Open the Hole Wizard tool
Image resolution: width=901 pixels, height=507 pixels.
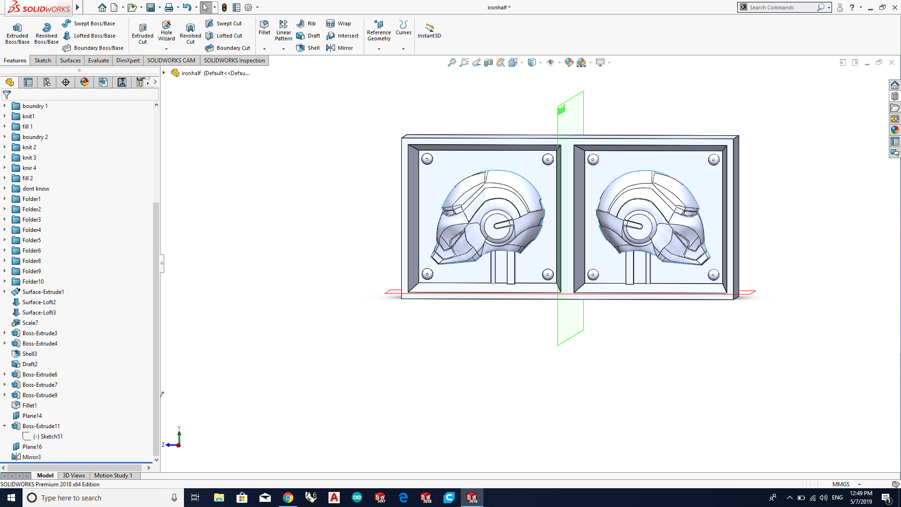pos(166,30)
